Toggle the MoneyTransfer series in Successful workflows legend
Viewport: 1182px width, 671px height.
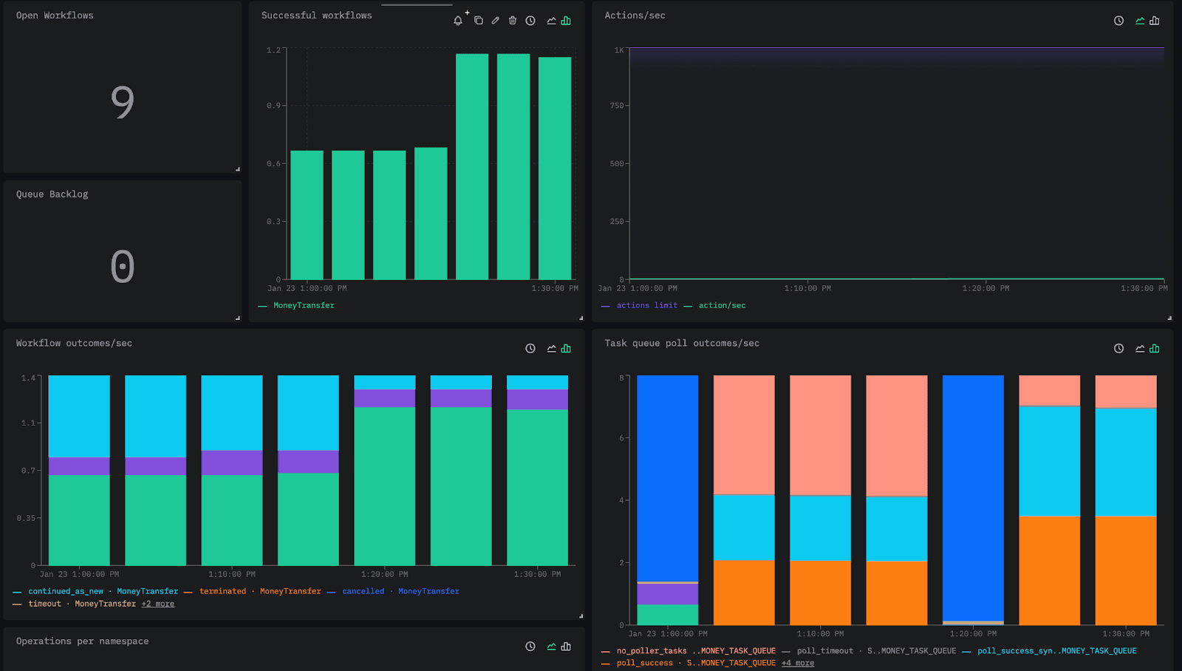click(303, 304)
